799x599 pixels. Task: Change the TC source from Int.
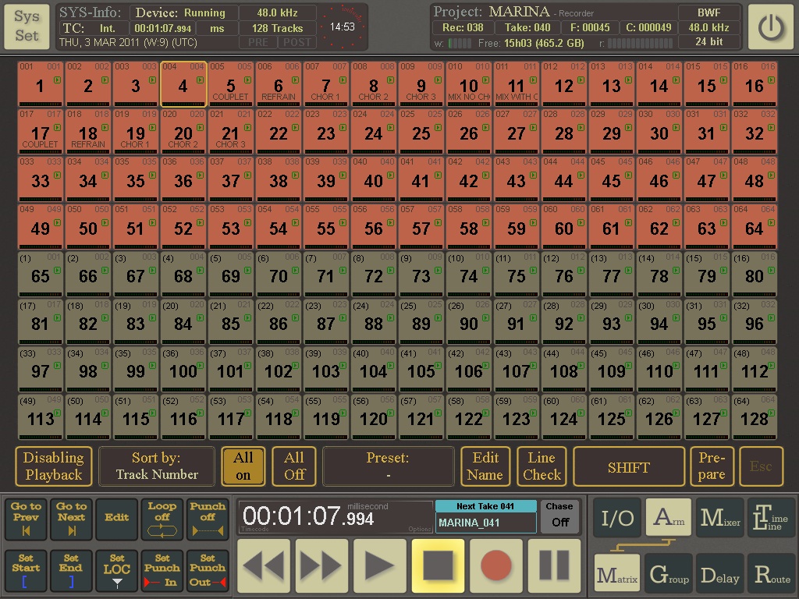tap(94, 29)
